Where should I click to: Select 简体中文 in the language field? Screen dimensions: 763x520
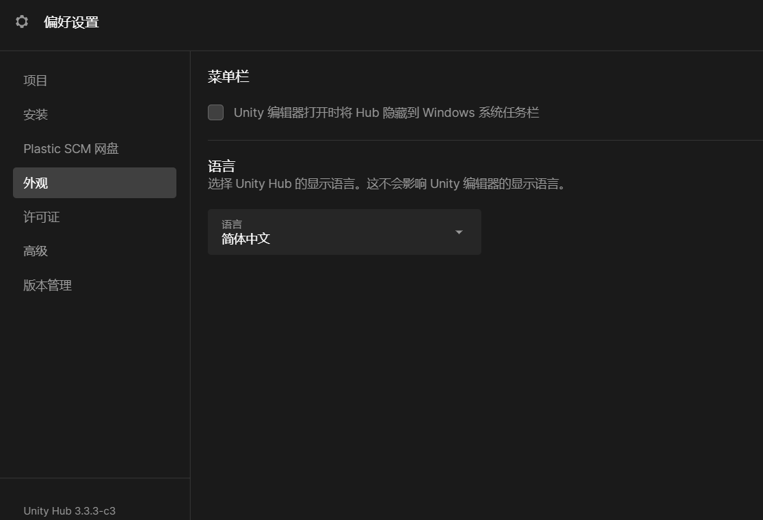(x=245, y=238)
